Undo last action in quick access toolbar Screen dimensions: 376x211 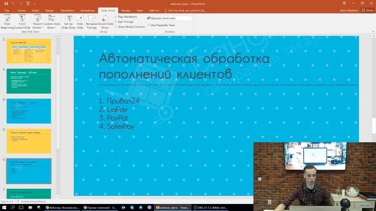click(13, 4)
